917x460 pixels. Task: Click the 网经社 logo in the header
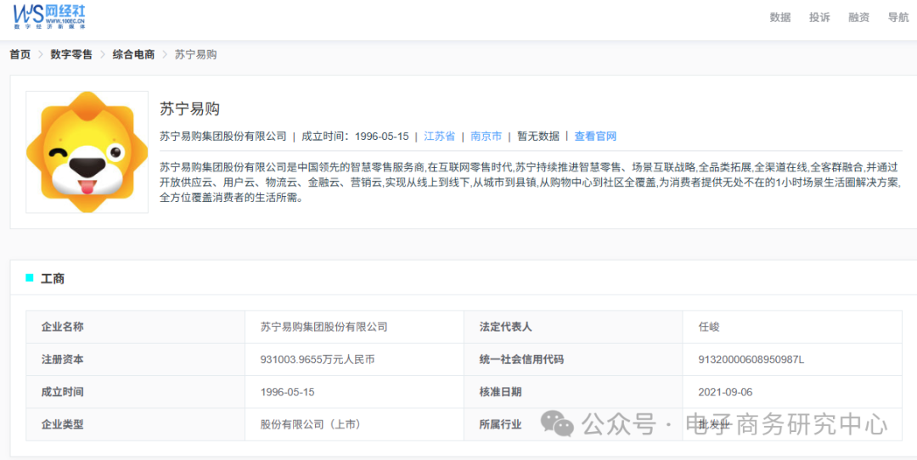(x=50, y=16)
